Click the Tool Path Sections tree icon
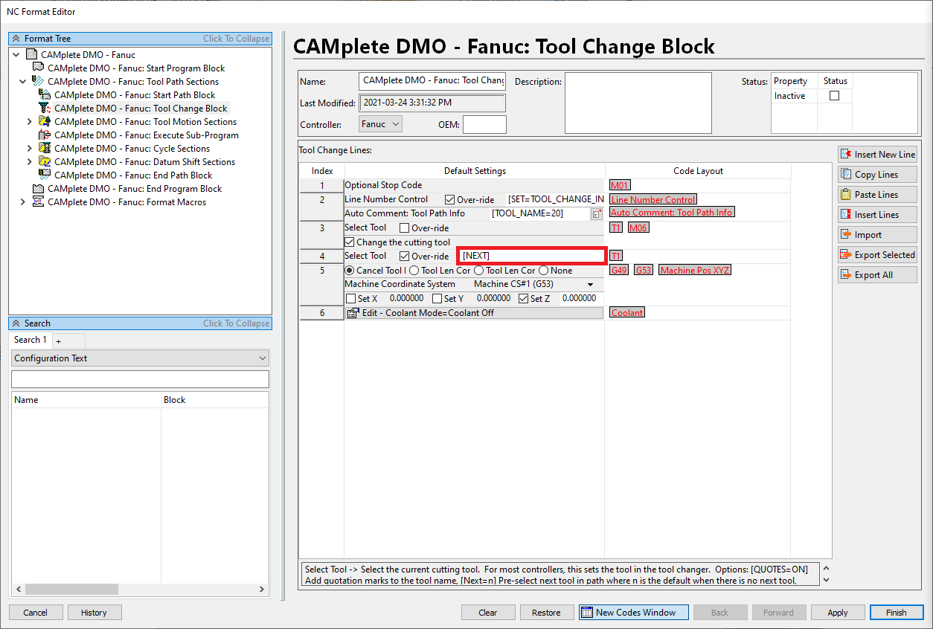Image resolution: width=933 pixels, height=629 pixels. (38, 81)
